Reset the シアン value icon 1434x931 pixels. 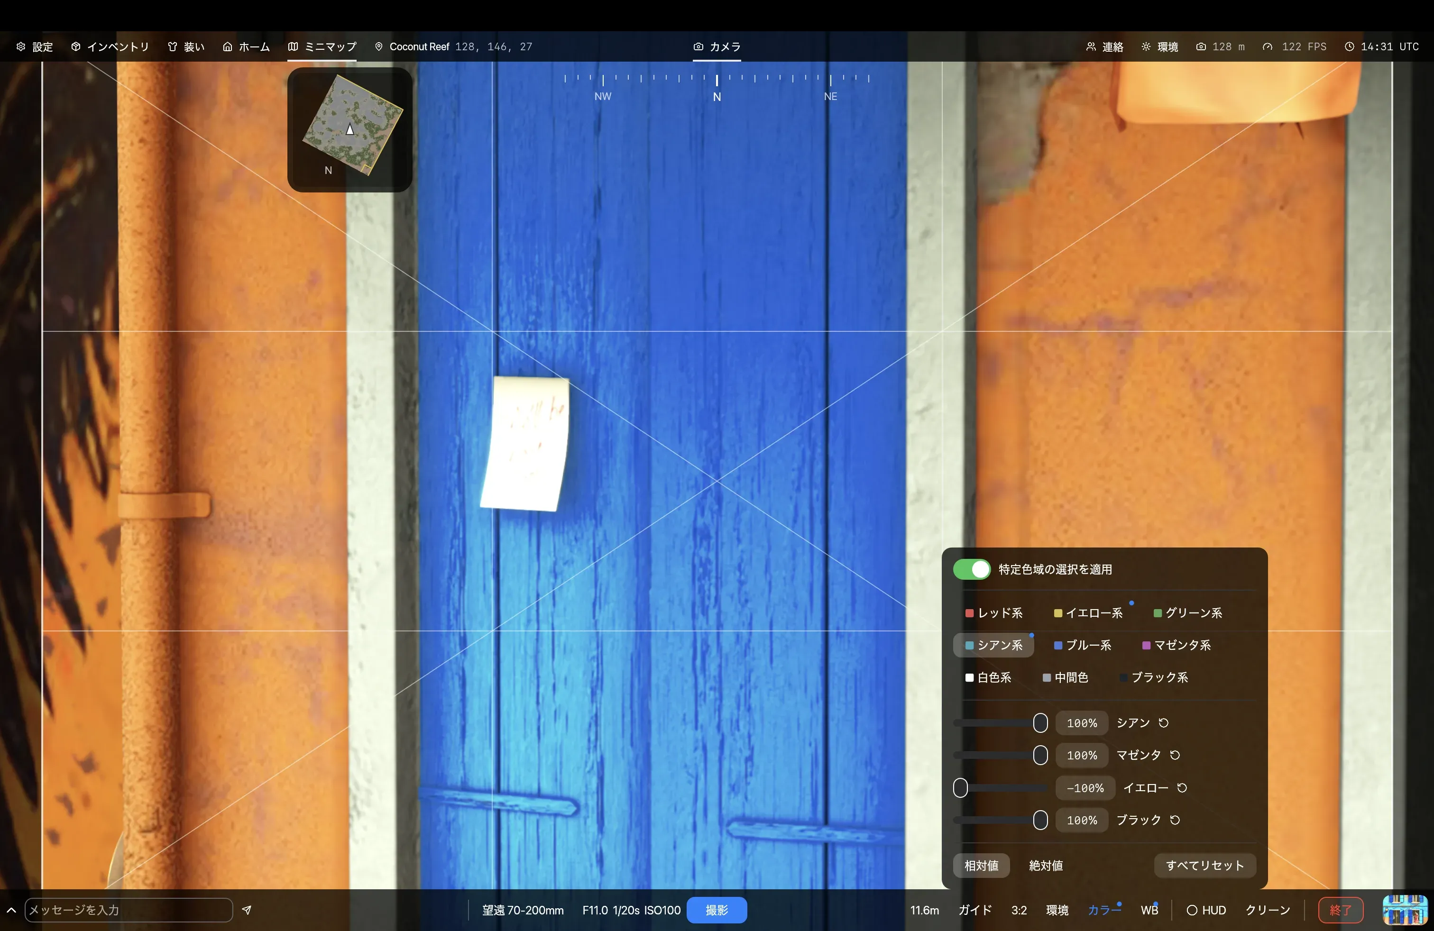[1164, 722]
